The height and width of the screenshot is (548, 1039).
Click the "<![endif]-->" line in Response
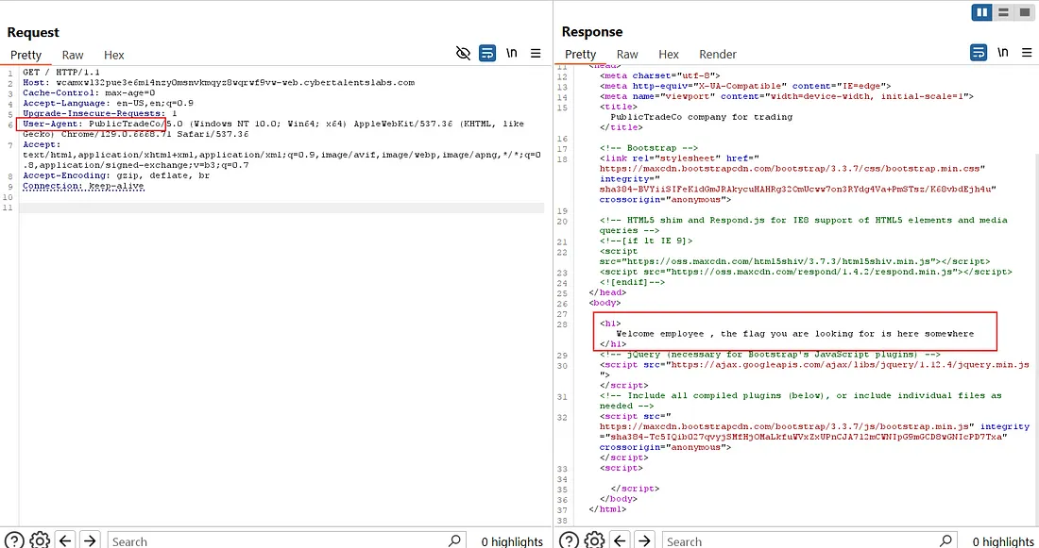pyautogui.click(x=632, y=282)
